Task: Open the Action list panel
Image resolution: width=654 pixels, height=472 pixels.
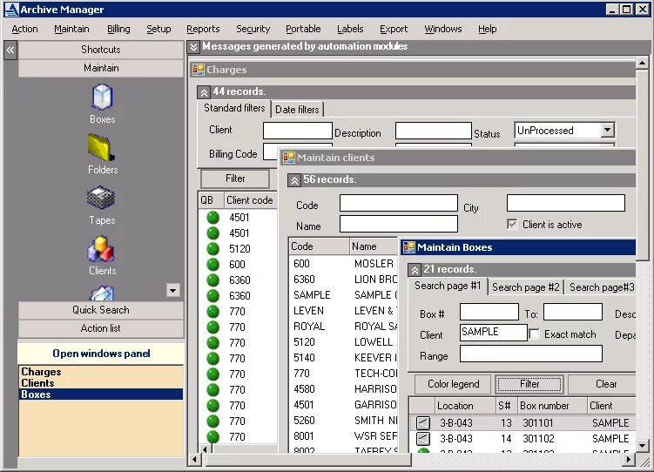Action: point(101,328)
